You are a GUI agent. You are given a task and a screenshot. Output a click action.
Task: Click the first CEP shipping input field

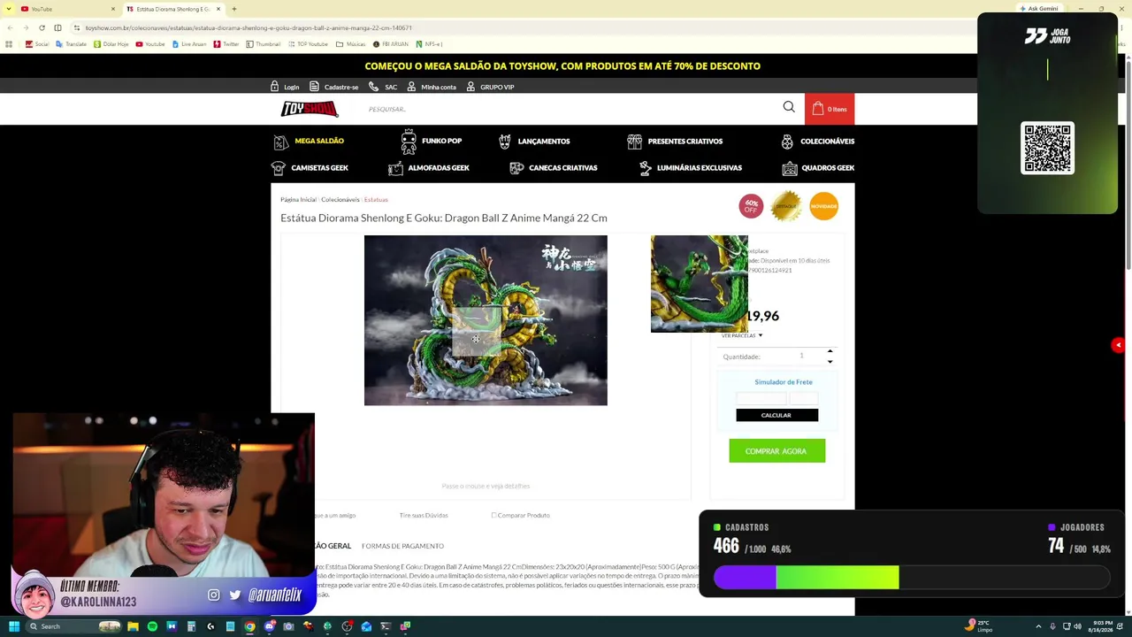[x=761, y=399]
